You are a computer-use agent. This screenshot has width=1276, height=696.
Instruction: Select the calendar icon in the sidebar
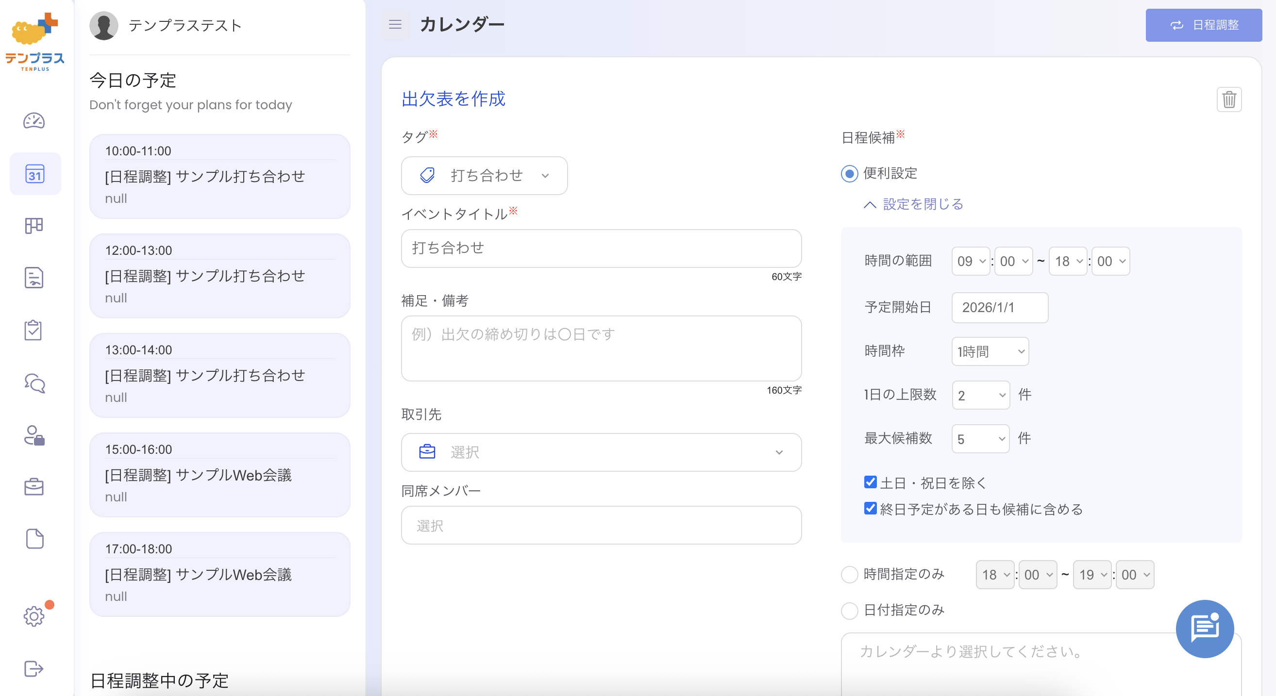pyautogui.click(x=34, y=173)
